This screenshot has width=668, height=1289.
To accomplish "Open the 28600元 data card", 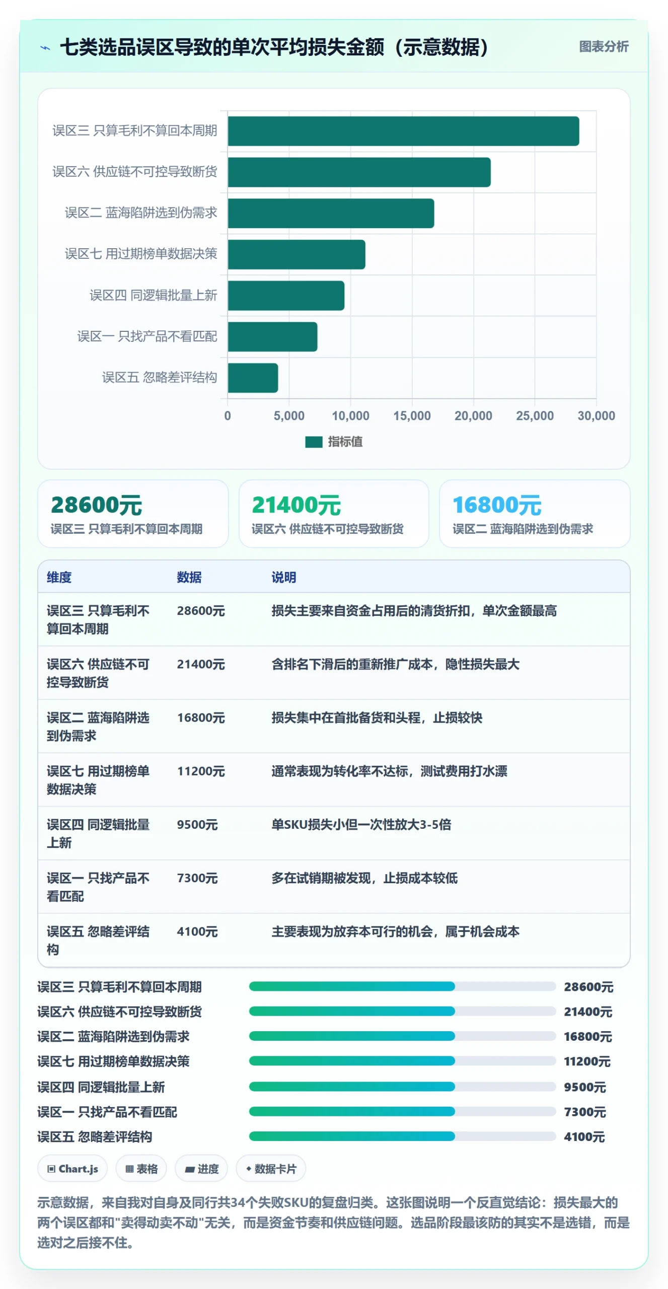I will [133, 514].
